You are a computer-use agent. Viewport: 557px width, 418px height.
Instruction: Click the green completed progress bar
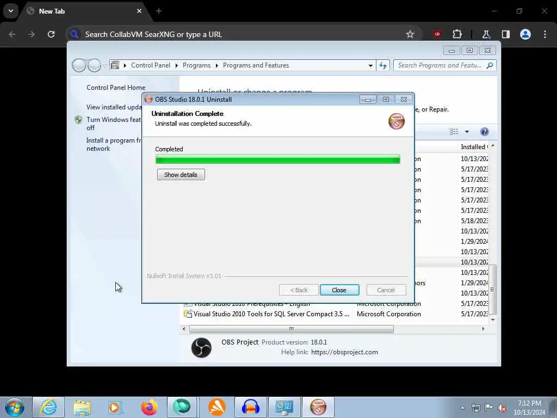tap(277, 159)
